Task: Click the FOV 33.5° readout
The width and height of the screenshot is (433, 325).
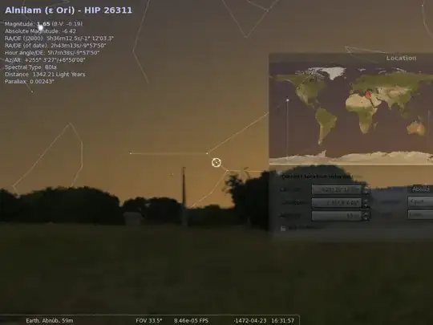Action: pos(149,320)
